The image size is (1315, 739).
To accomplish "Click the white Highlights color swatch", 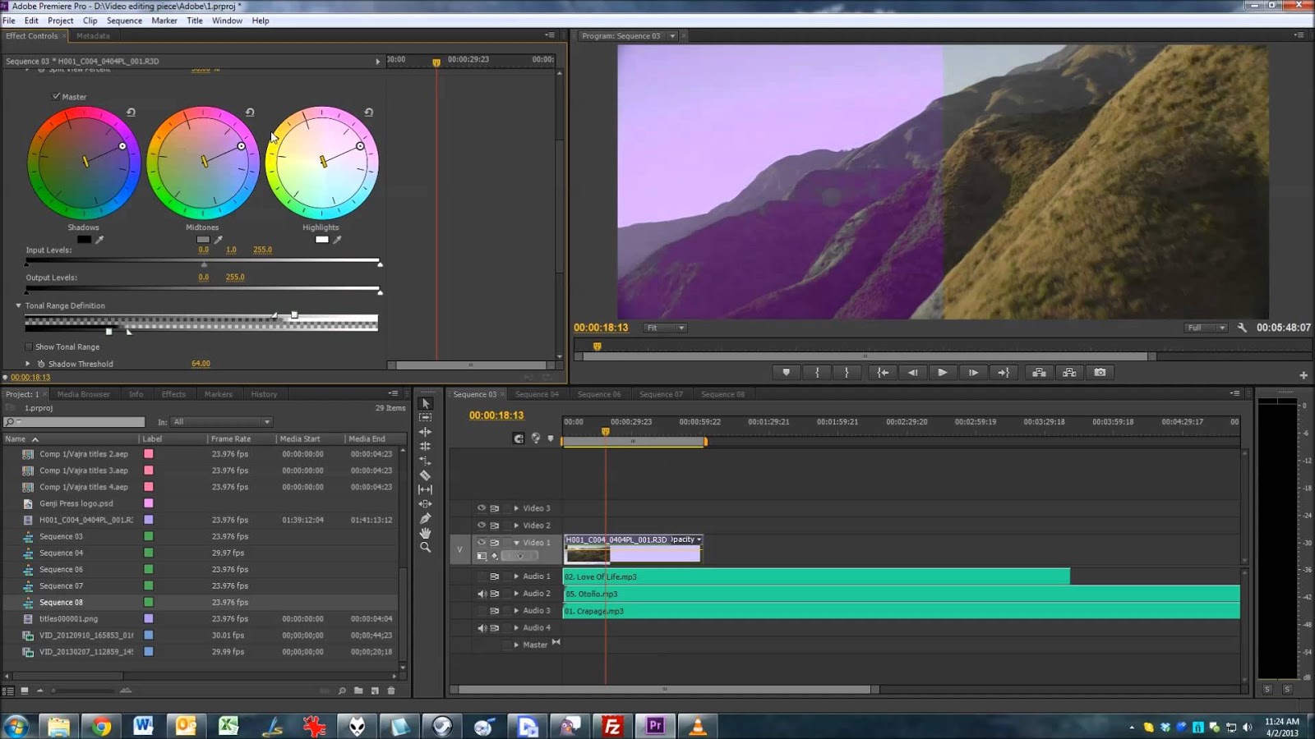I will [x=321, y=240].
